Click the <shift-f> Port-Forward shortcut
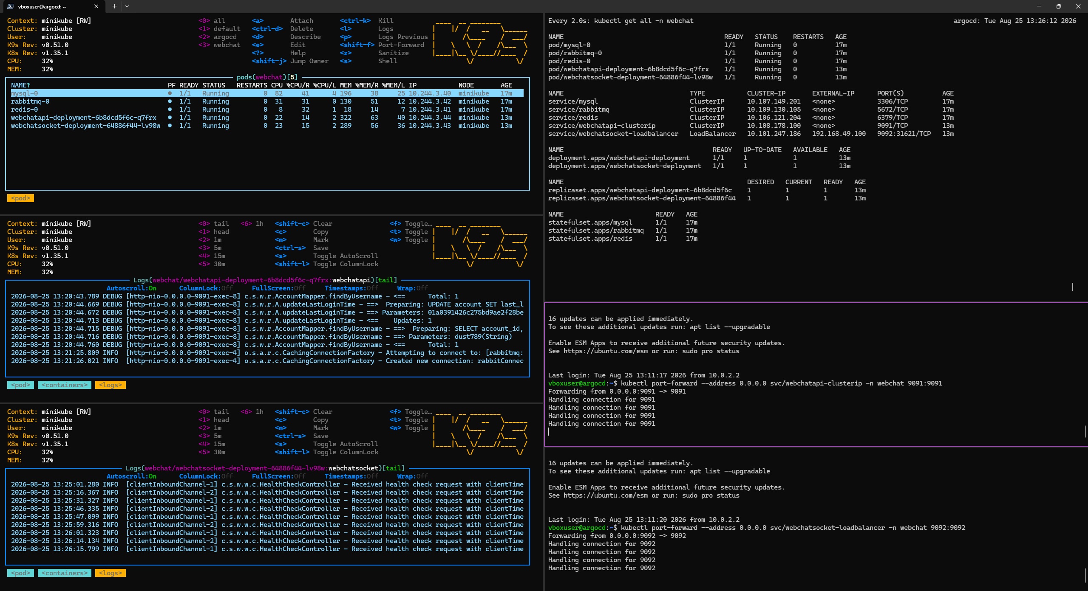This screenshot has height=591, width=1088. [382, 45]
